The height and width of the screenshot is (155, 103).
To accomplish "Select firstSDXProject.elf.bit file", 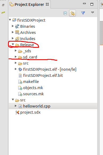I will coord(43,75).
